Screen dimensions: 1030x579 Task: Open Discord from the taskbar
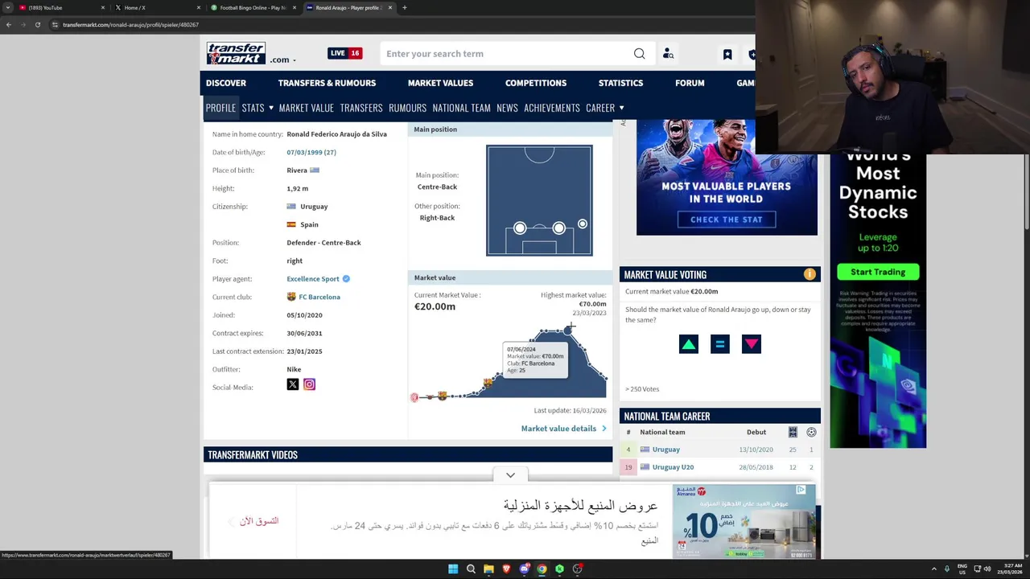point(524,569)
